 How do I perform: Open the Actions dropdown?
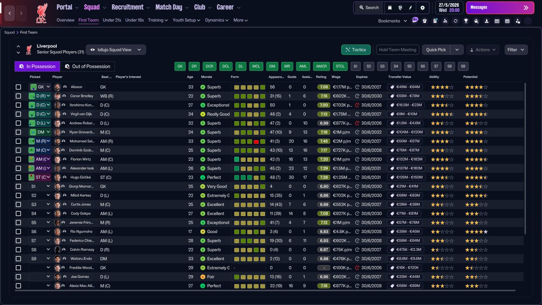482,50
